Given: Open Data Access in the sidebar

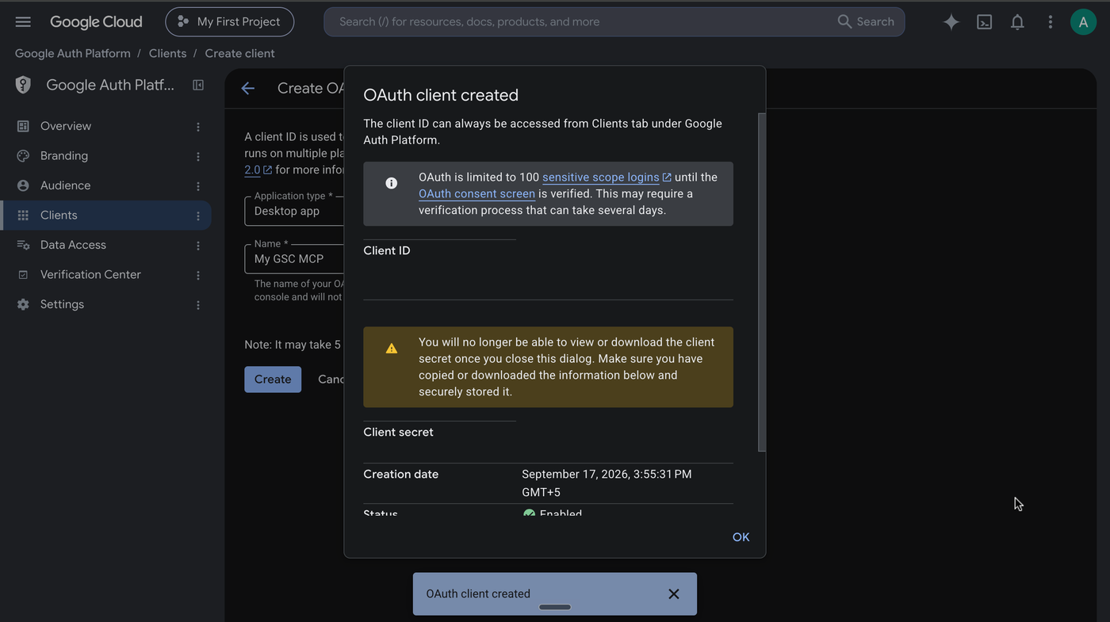Looking at the screenshot, I should click(x=105, y=245).
